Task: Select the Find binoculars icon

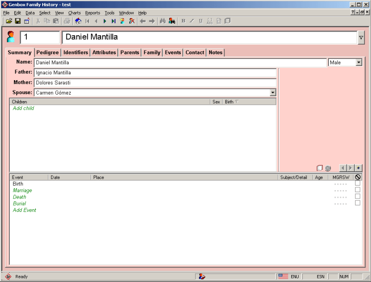Action: coord(163,21)
